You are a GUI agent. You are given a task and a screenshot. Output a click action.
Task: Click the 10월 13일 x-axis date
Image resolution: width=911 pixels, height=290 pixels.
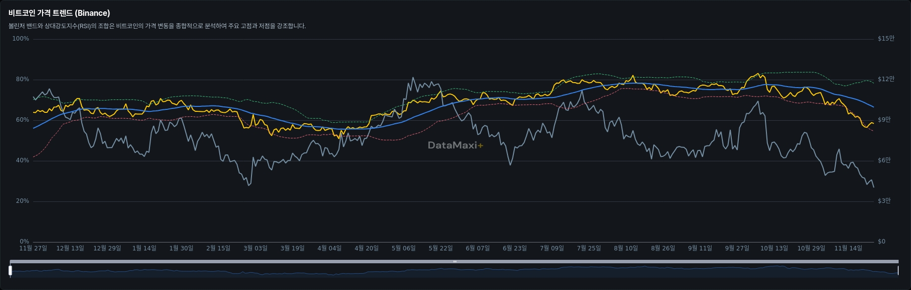[x=774, y=248]
